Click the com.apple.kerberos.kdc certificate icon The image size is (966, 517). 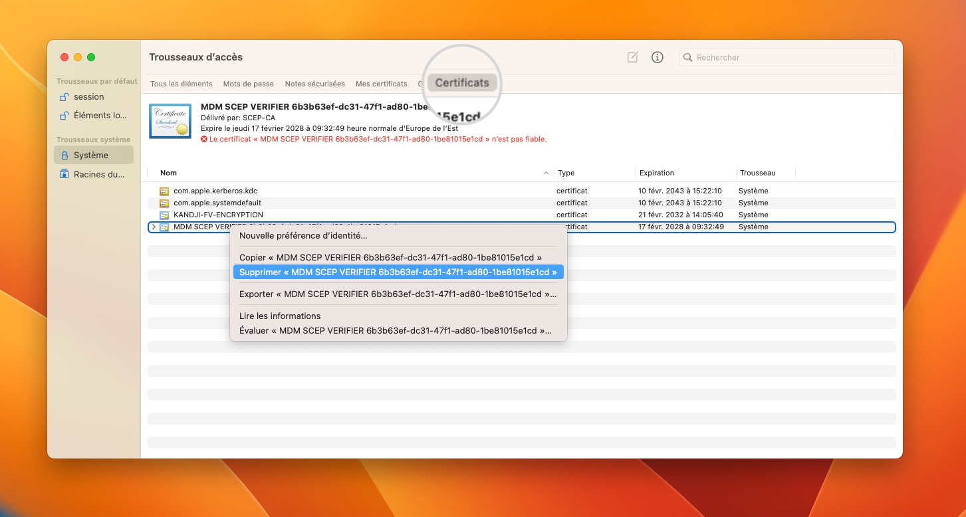tap(164, 191)
